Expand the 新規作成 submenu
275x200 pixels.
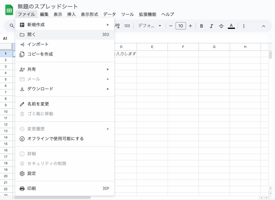(108, 24)
